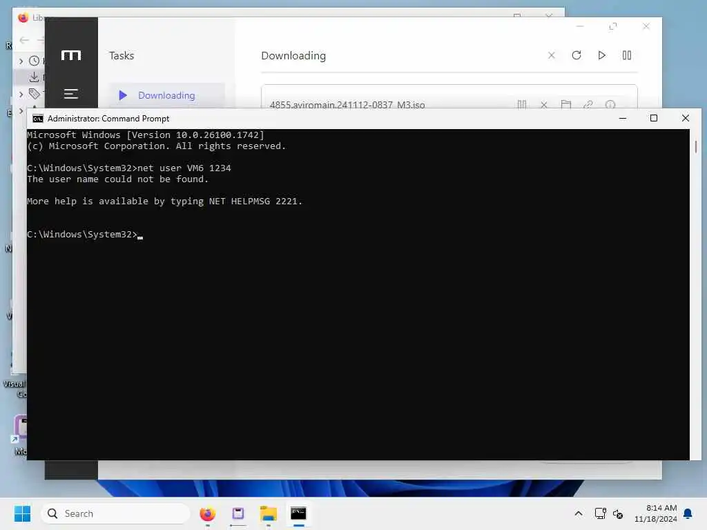The image size is (707, 530).
Task: Open the Command Prompt system menu icon
Action: [38, 119]
